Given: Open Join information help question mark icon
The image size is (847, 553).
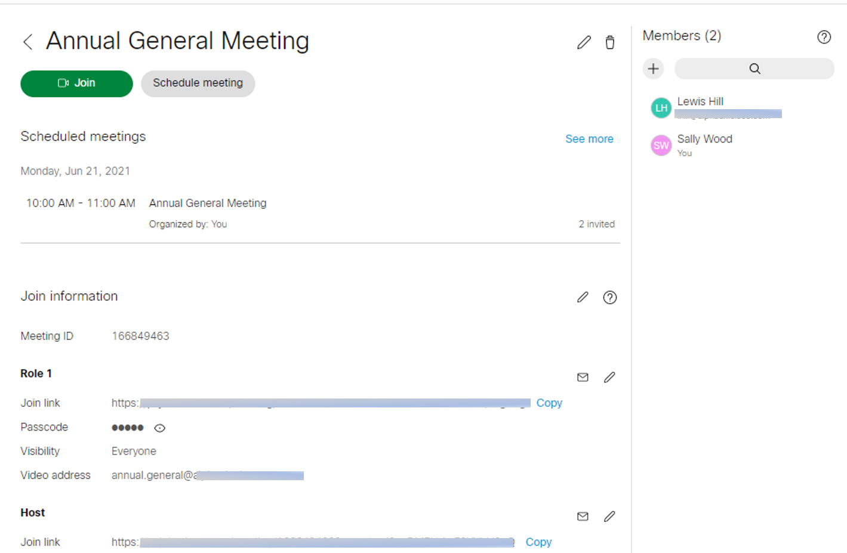Looking at the screenshot, I should 609,297.
